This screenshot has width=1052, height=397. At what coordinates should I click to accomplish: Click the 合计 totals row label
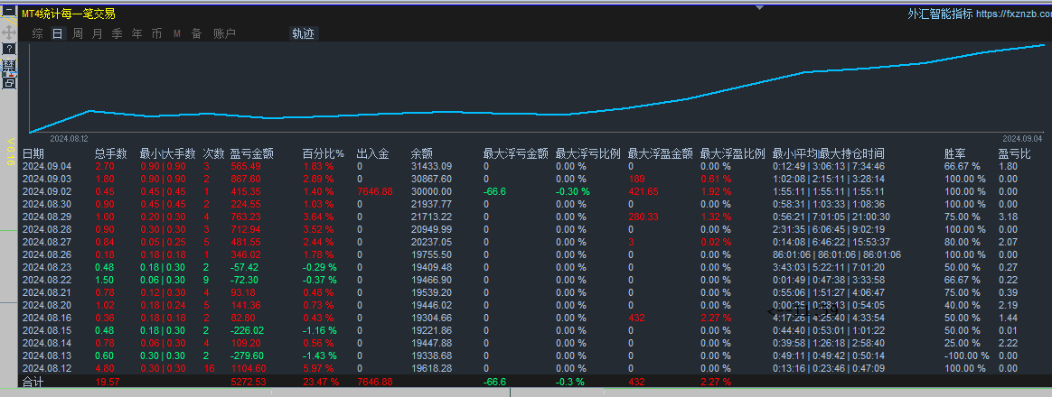point(33,382)
